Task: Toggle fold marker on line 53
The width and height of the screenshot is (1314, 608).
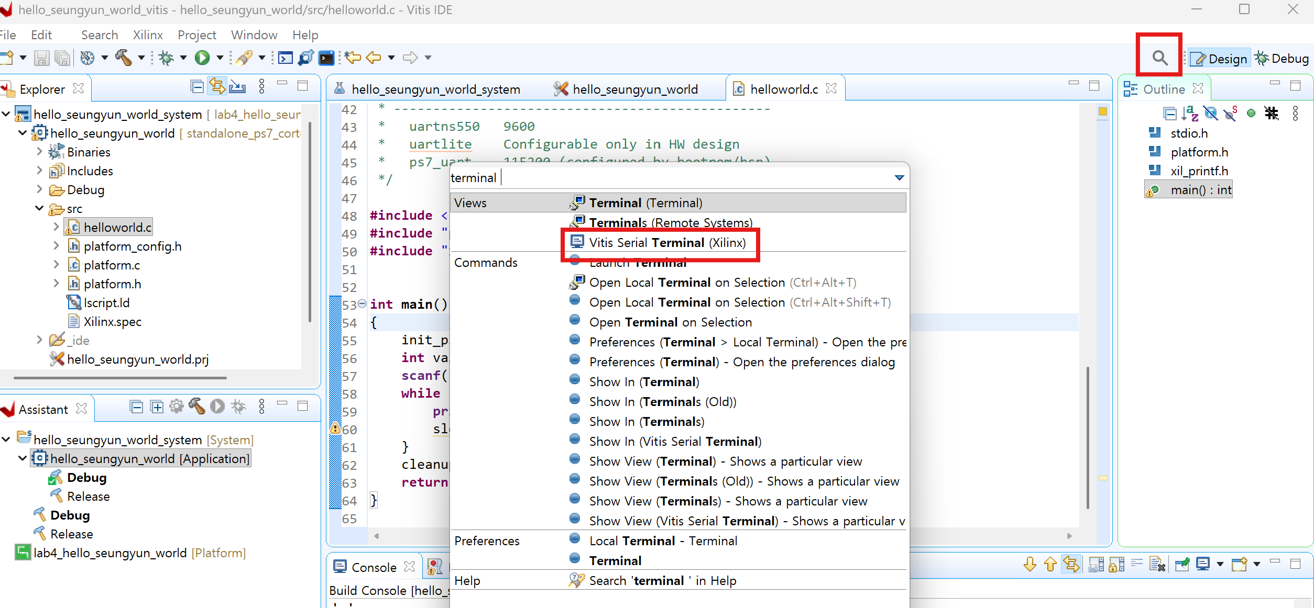Action: tap(362, 304)
